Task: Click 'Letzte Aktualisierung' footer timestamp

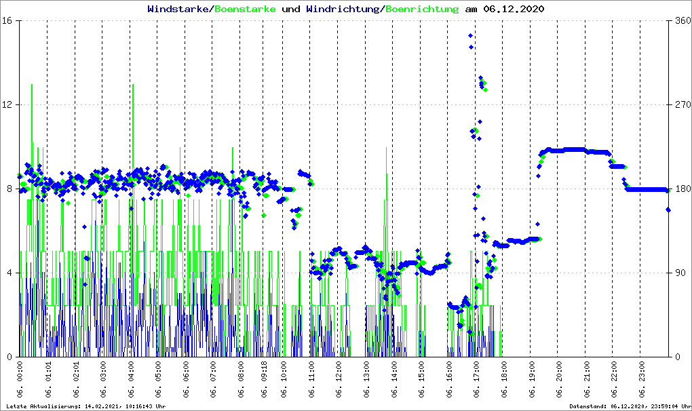Action: click(x=85, y=406)
